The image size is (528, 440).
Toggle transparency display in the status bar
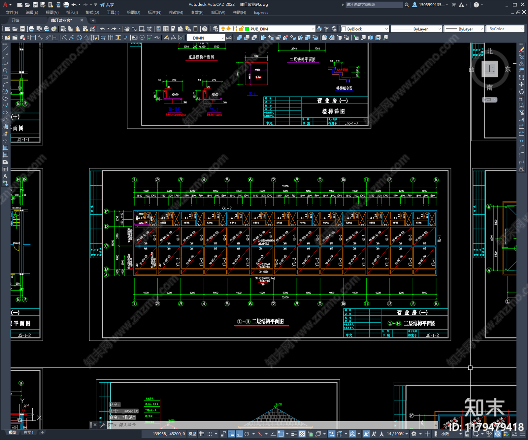click(302, 434)
